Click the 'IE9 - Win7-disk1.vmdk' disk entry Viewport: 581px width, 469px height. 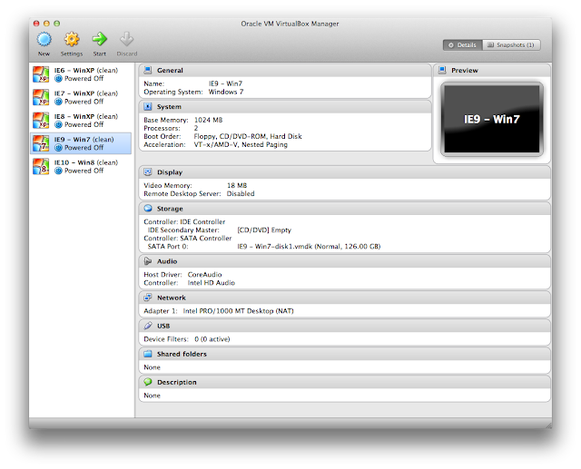coord(309,247)
